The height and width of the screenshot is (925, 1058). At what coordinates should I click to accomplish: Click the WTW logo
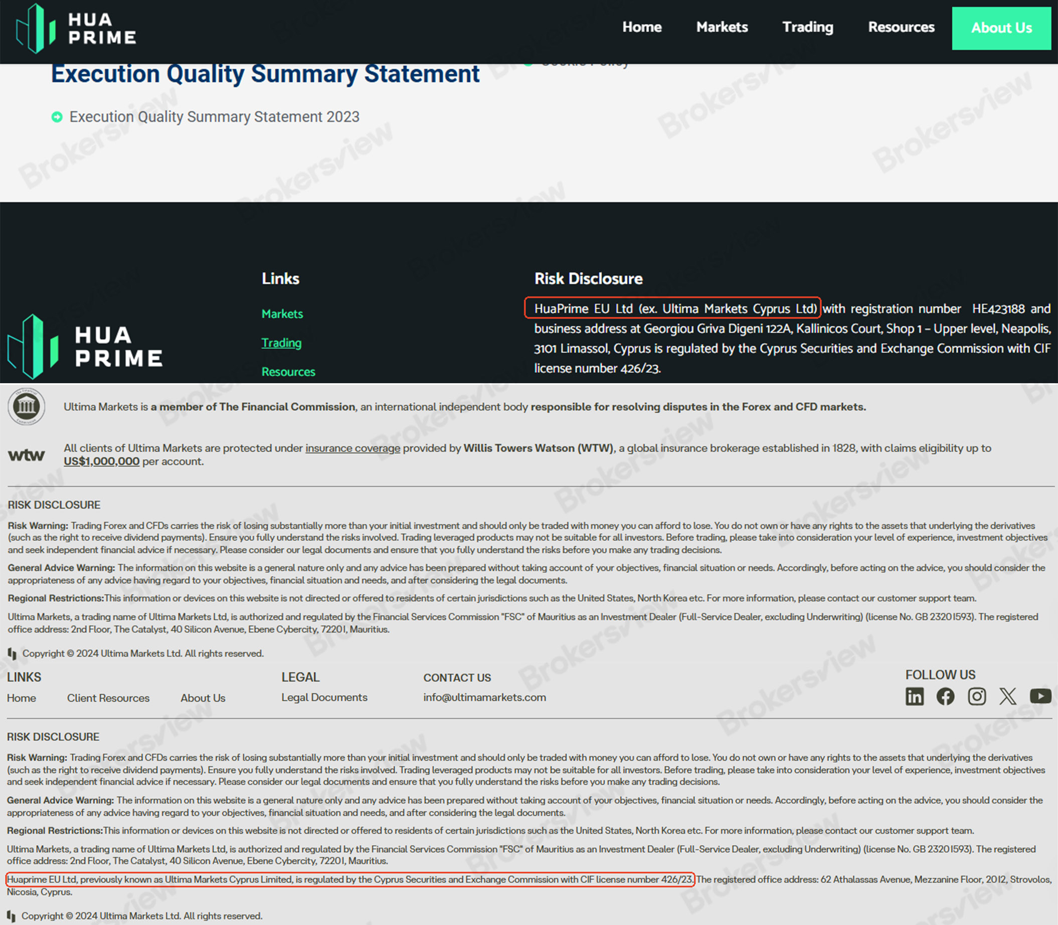[26, 455]
